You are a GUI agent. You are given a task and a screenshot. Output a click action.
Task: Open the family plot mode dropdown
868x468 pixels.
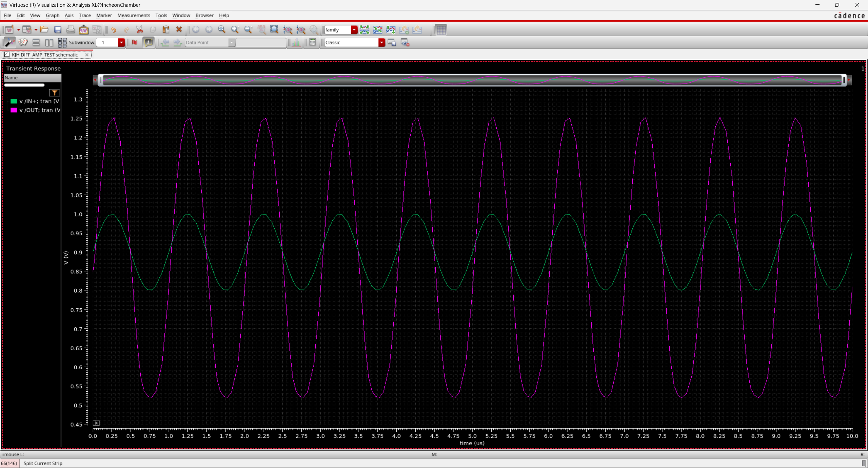click(x=354, y=30)
